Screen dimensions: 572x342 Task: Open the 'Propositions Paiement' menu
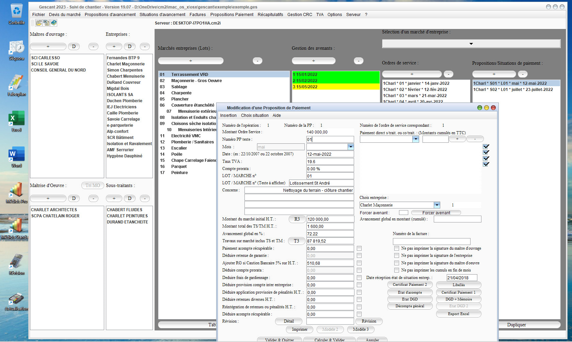pos(232,15)
